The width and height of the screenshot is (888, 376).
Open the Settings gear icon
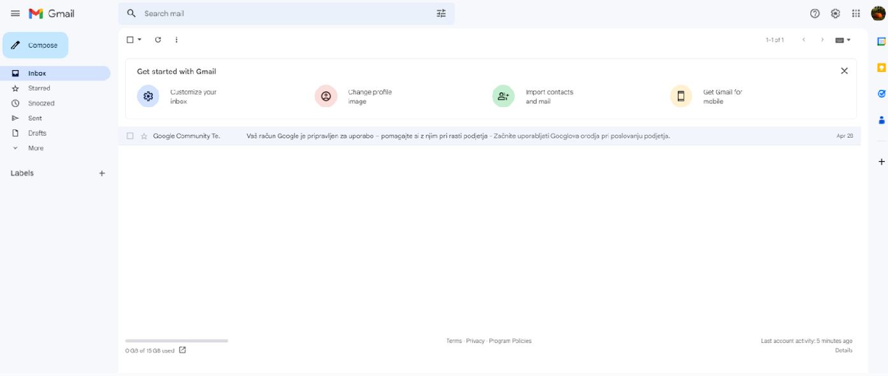[x=835, y=13]
